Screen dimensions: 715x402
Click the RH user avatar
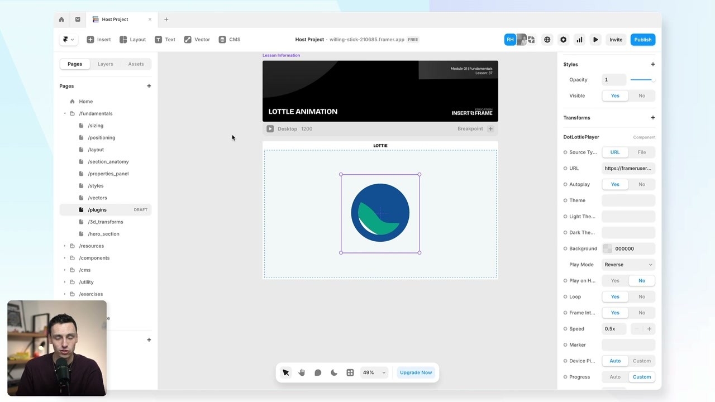point(510,40)
